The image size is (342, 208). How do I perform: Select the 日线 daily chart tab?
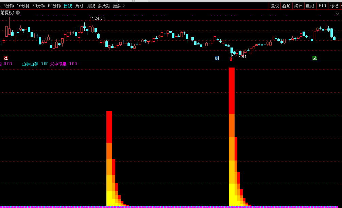tap(68, 6)
